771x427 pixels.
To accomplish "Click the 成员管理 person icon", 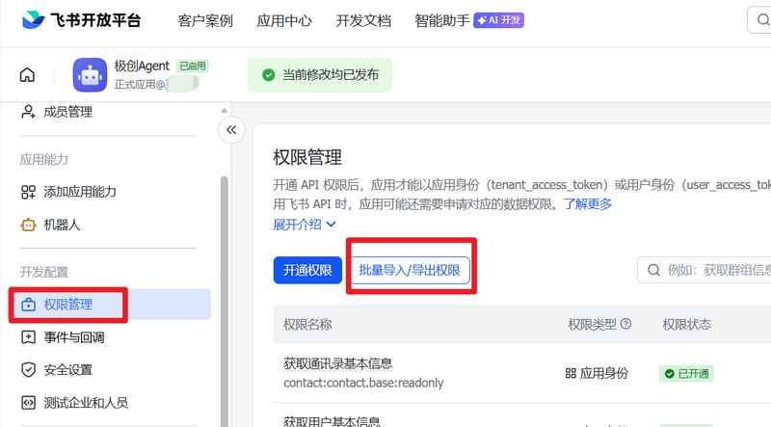I will (28, 112).
